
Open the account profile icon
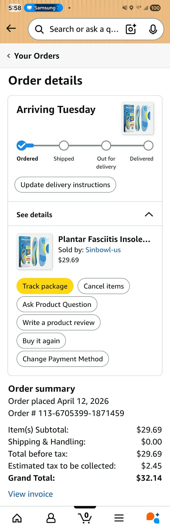51,518
